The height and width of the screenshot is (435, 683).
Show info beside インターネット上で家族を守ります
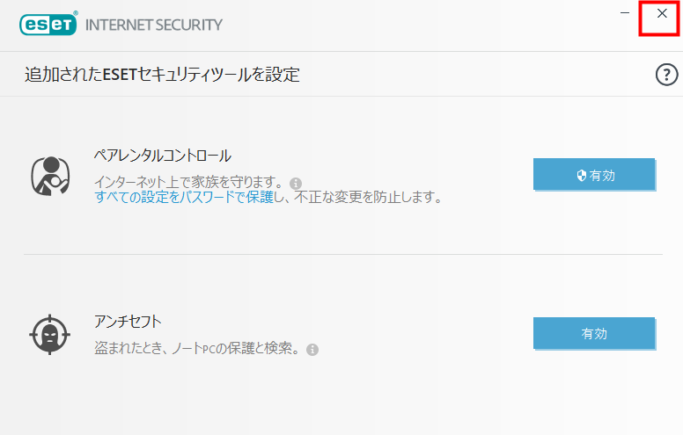[296, 183]
